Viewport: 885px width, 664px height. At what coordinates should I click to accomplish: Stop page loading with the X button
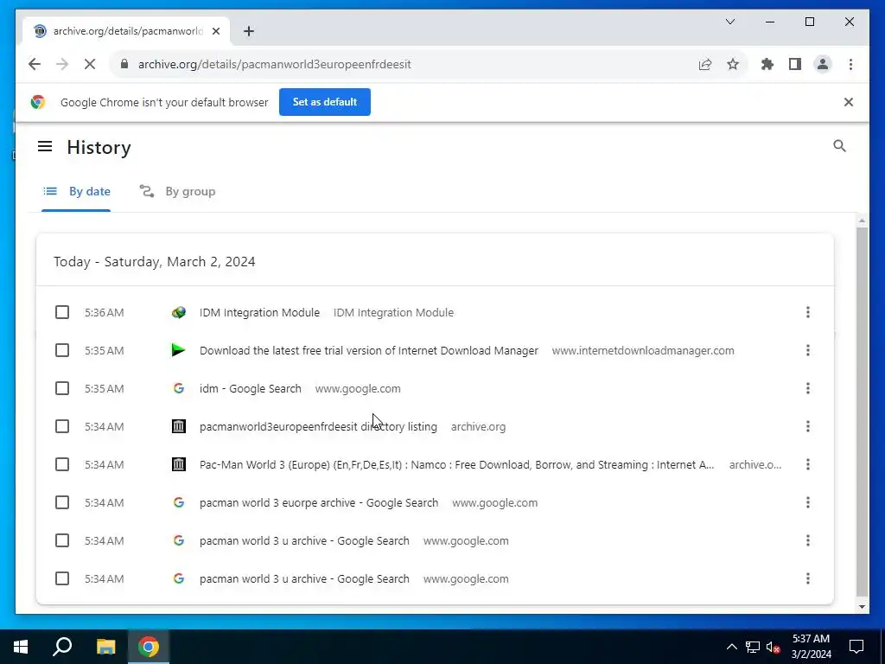tap(90, 64)
